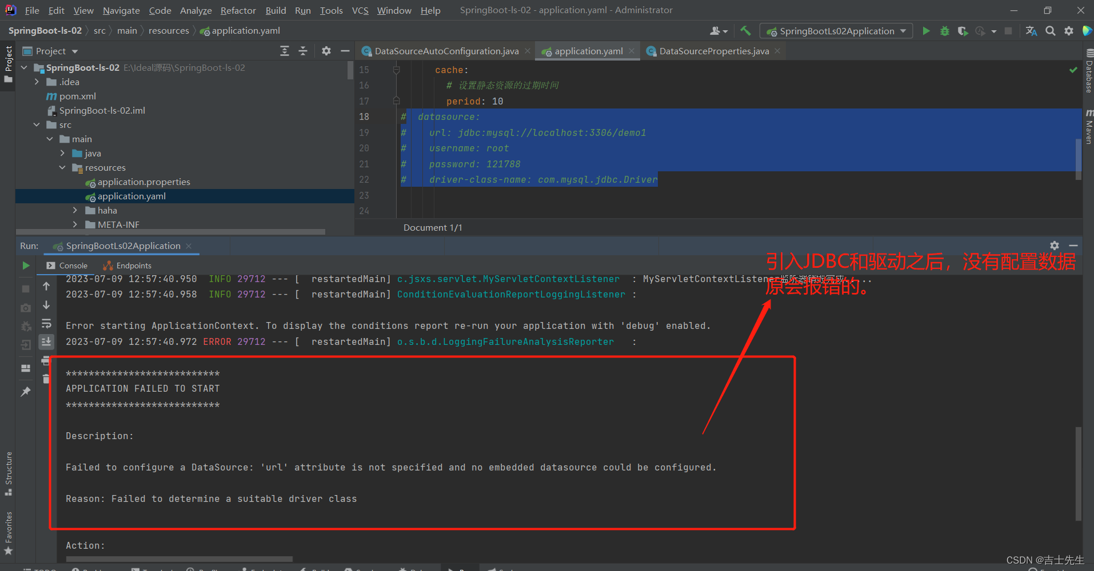
Task: Click LoggingFailureAnalysisReporter link in console
Action: 505,341
